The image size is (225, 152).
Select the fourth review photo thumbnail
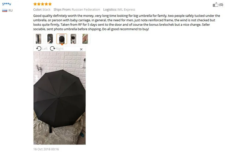click(x=73, y=39)
